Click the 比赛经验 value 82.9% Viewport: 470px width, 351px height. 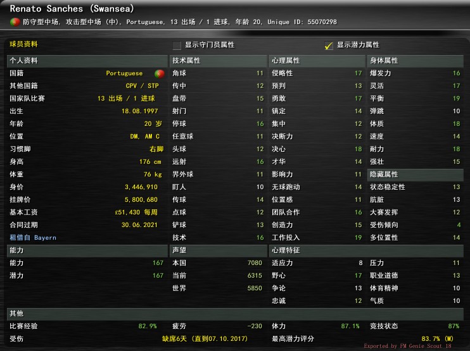[x=148, y=326]
